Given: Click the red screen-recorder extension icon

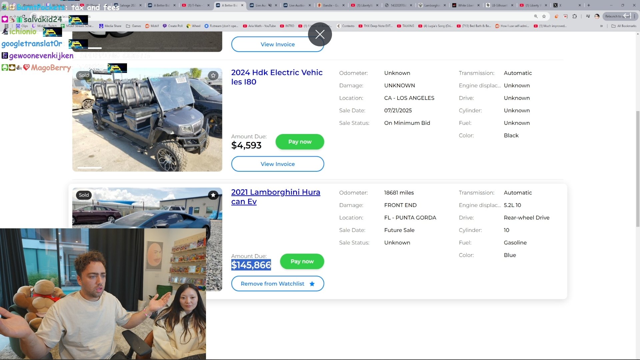Looking at the screenshot, I should 566,16.
